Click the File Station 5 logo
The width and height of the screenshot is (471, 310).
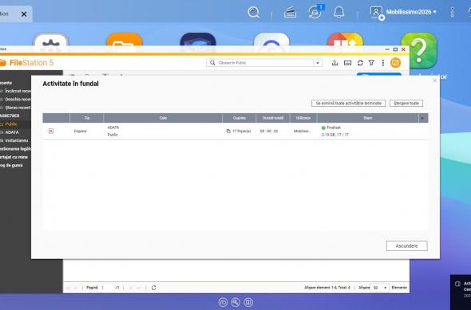click(27, 63)
